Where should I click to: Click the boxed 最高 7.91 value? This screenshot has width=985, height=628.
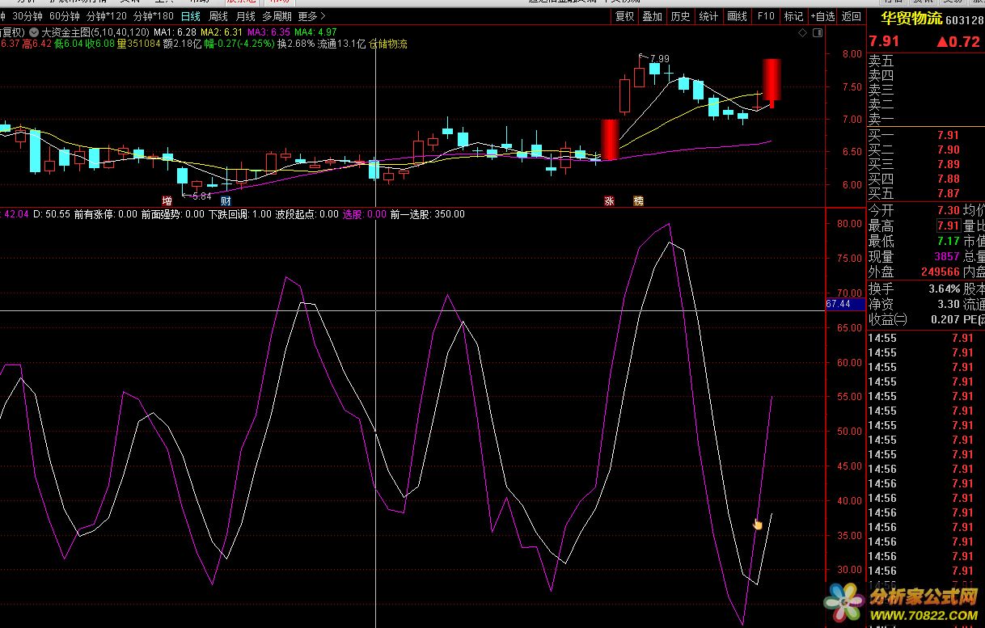948,225
